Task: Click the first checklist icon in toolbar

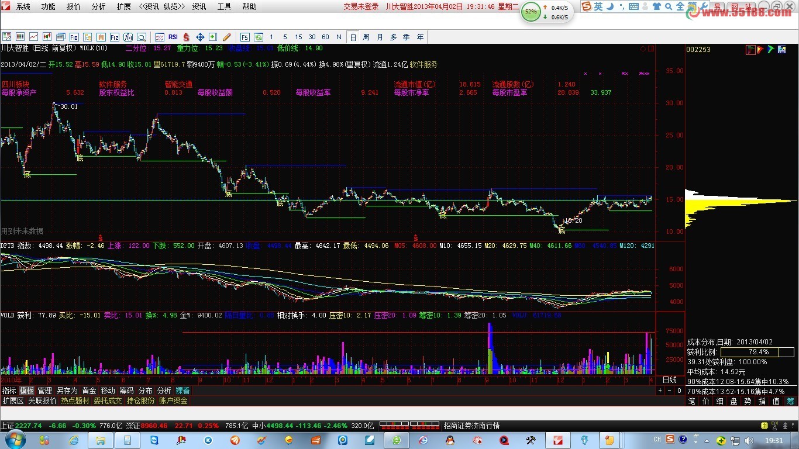Action: tap(6, 36)
